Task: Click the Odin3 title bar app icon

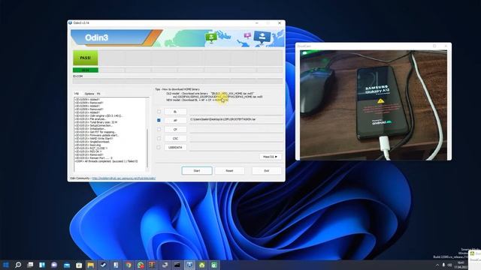Action: point(70,23)
